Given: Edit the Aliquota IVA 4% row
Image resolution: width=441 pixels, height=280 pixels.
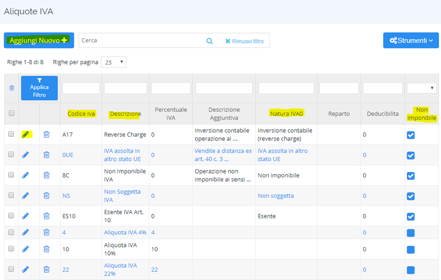Looking at the screenshot, I should tap(25, 233).
